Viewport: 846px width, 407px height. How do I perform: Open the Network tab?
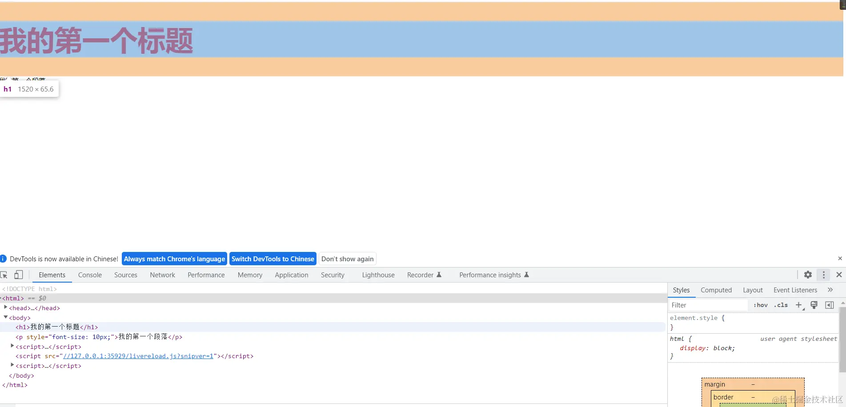coord(163,275)
